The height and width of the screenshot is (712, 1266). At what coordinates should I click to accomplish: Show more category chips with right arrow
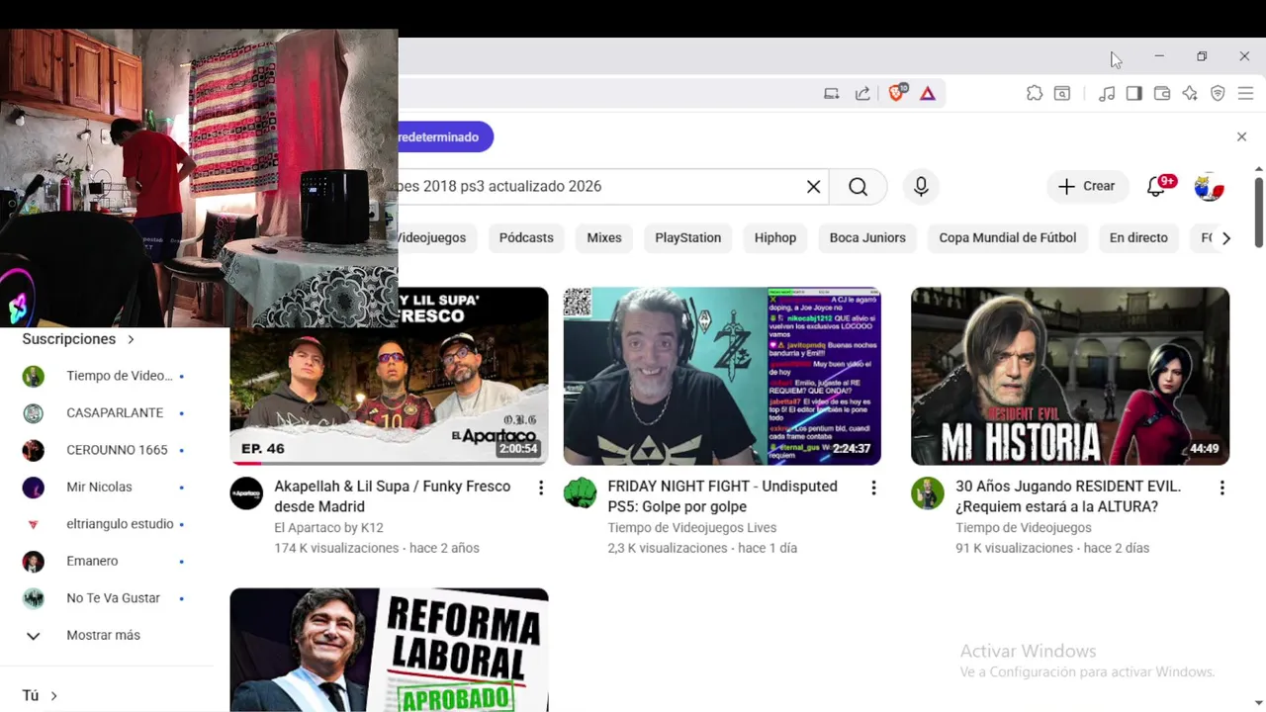coord(1226,238)
